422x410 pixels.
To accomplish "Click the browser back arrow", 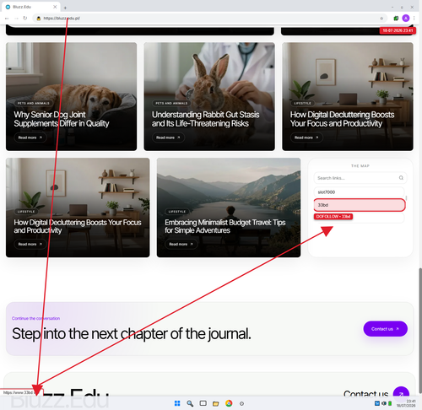I will coord(7,19).
